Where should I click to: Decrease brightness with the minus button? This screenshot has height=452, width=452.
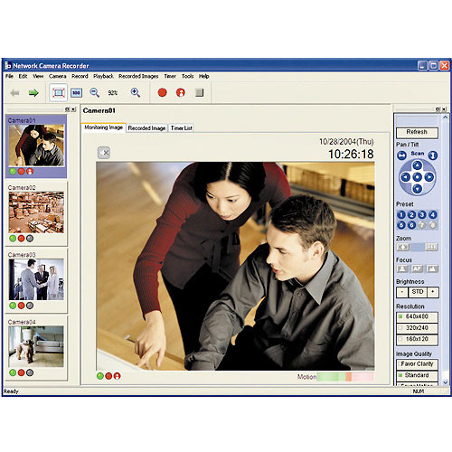tap(402, 292)
